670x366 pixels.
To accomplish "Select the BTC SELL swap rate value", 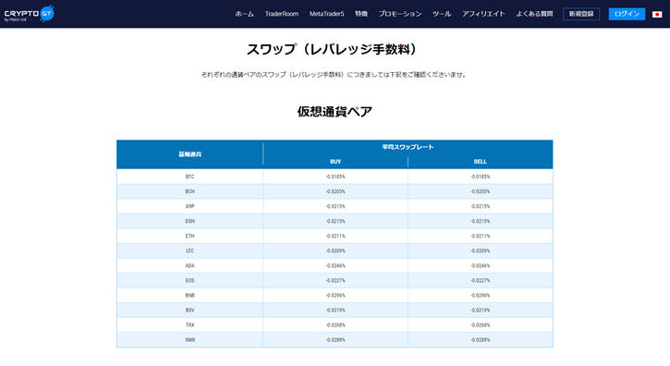I will coord(481,177).
